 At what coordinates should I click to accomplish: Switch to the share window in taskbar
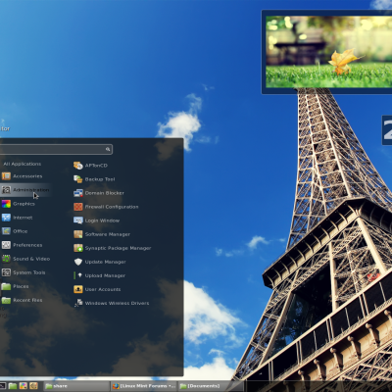pos(76,386)
